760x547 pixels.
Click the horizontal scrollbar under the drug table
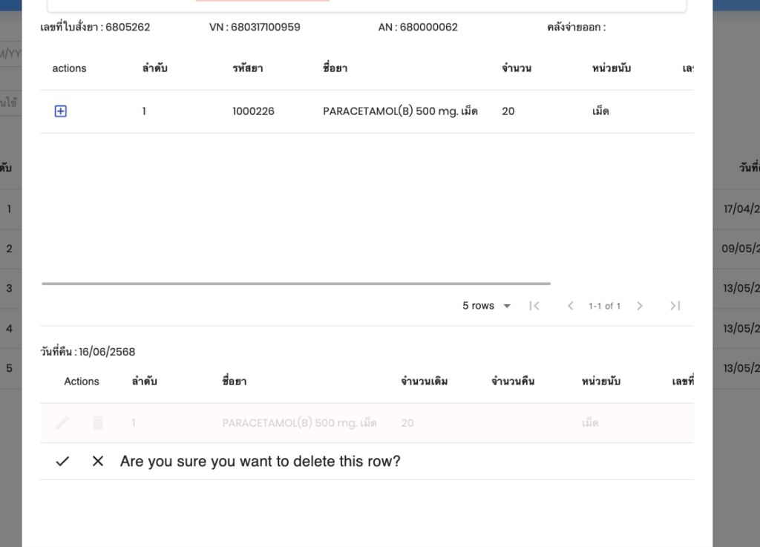[296, 284]
